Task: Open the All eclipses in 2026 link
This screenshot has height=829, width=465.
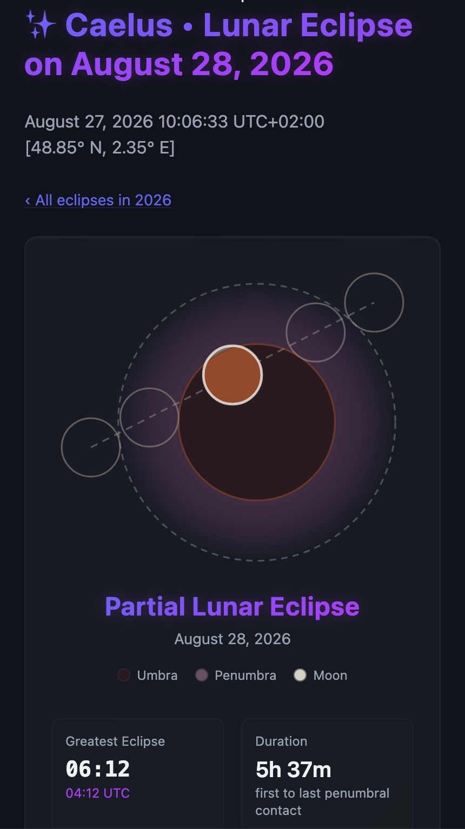Action: tap(98, 200)
